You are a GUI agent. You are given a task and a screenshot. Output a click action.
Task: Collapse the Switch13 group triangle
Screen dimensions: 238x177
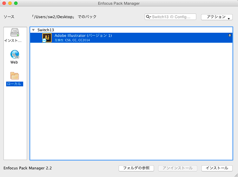pyautogui.click(x=33, y=30)
